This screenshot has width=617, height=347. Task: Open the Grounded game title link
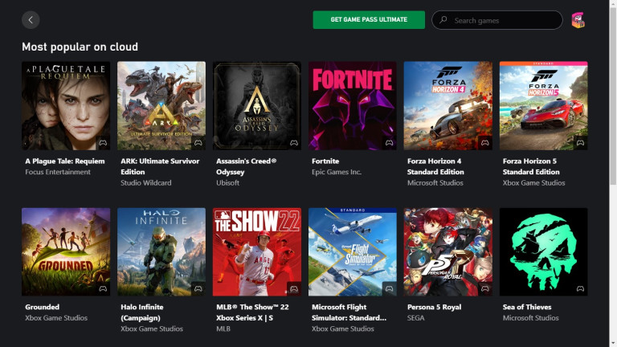[x=42, y=307]
